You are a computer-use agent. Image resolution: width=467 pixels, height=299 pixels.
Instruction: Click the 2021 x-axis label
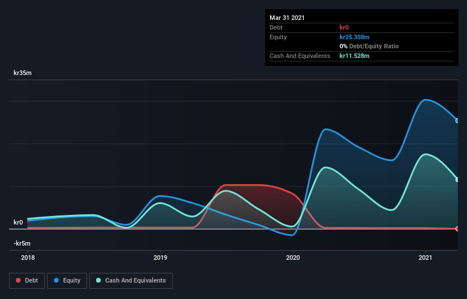click(425, 258)
